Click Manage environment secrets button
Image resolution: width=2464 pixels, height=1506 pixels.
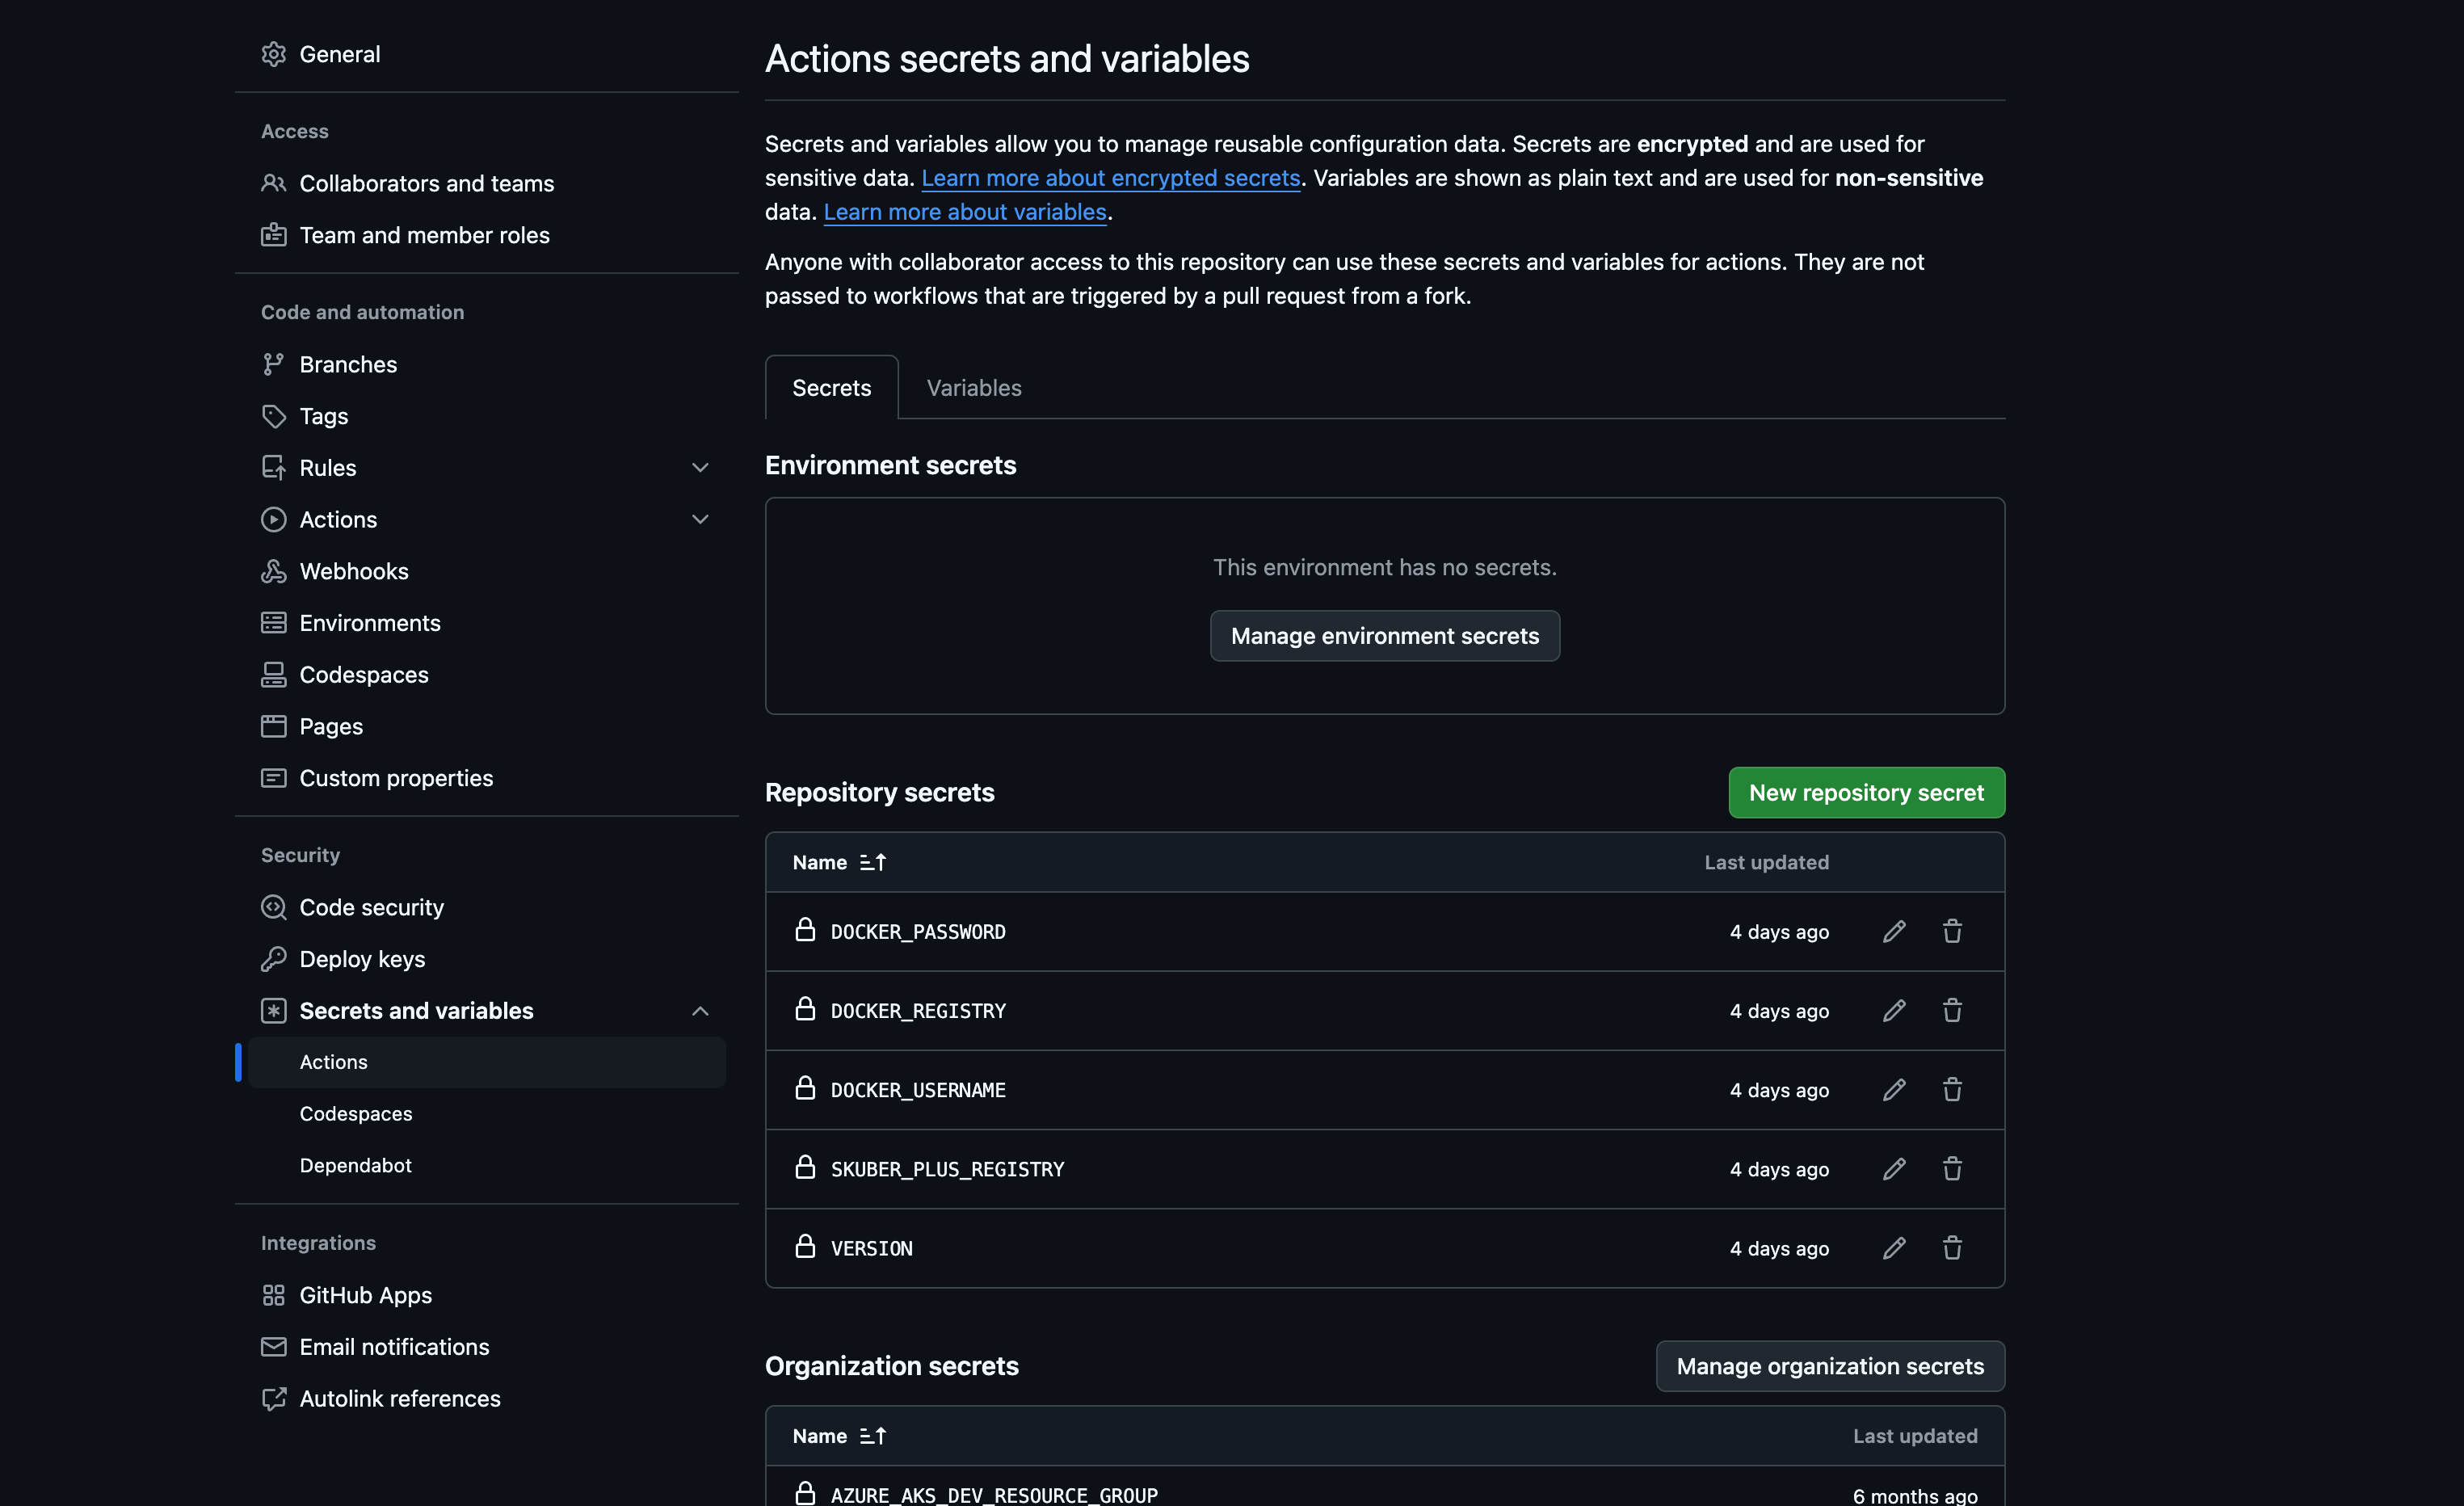pyautogui.click(x=1384, y=635)
